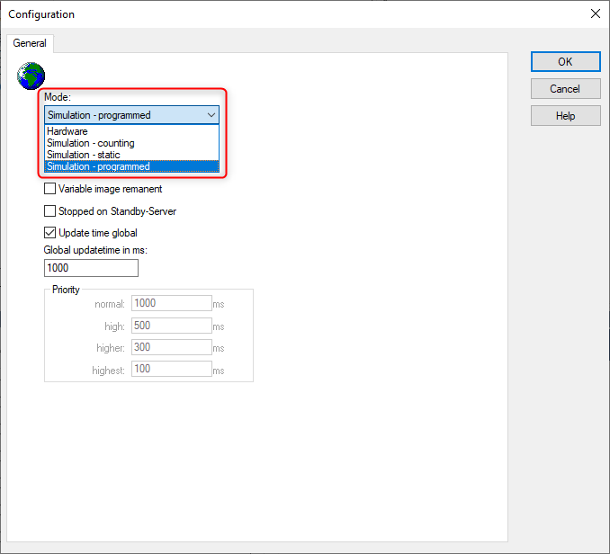Viewport: 610px width, 554px height.
Task: Toggle Stopped on Standby-Server checkbox
Action: tap(49, 210)
